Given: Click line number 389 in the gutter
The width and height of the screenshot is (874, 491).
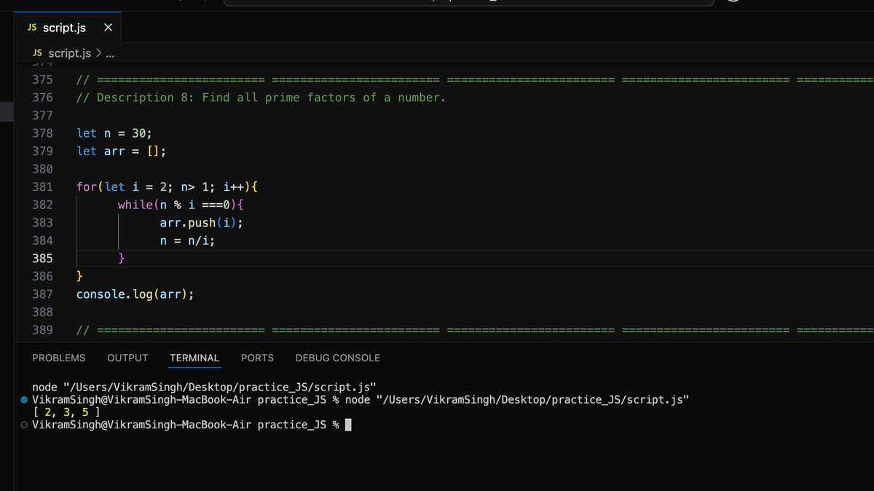Looking at the screenshot, I should click(x=43, y=330).
